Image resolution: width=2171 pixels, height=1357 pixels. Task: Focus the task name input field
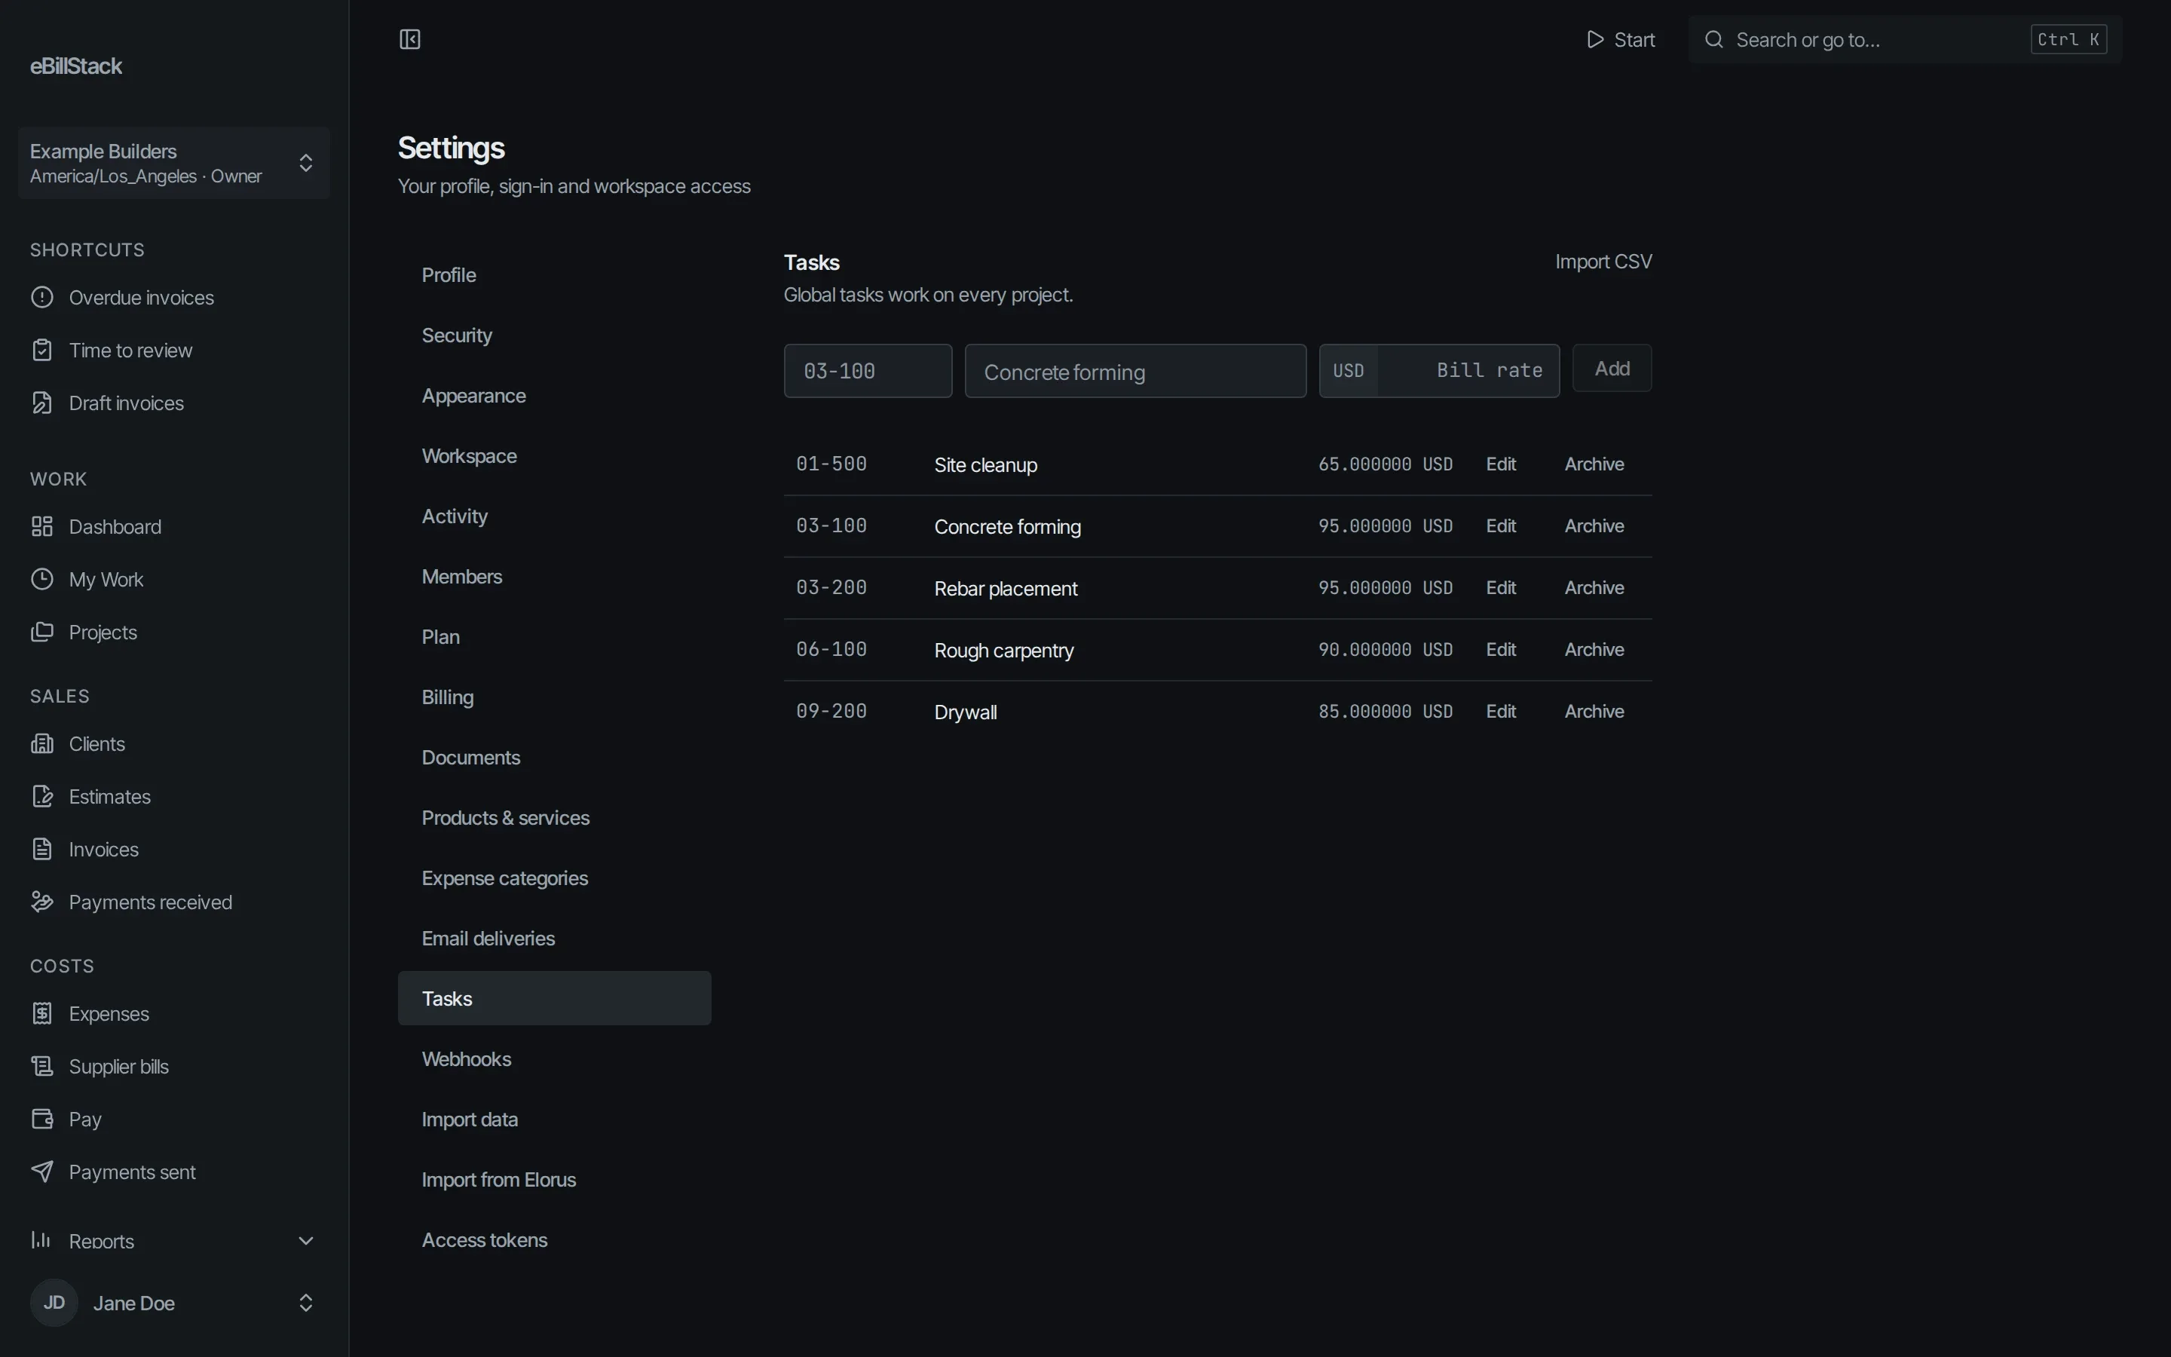tap(1134, 371)
